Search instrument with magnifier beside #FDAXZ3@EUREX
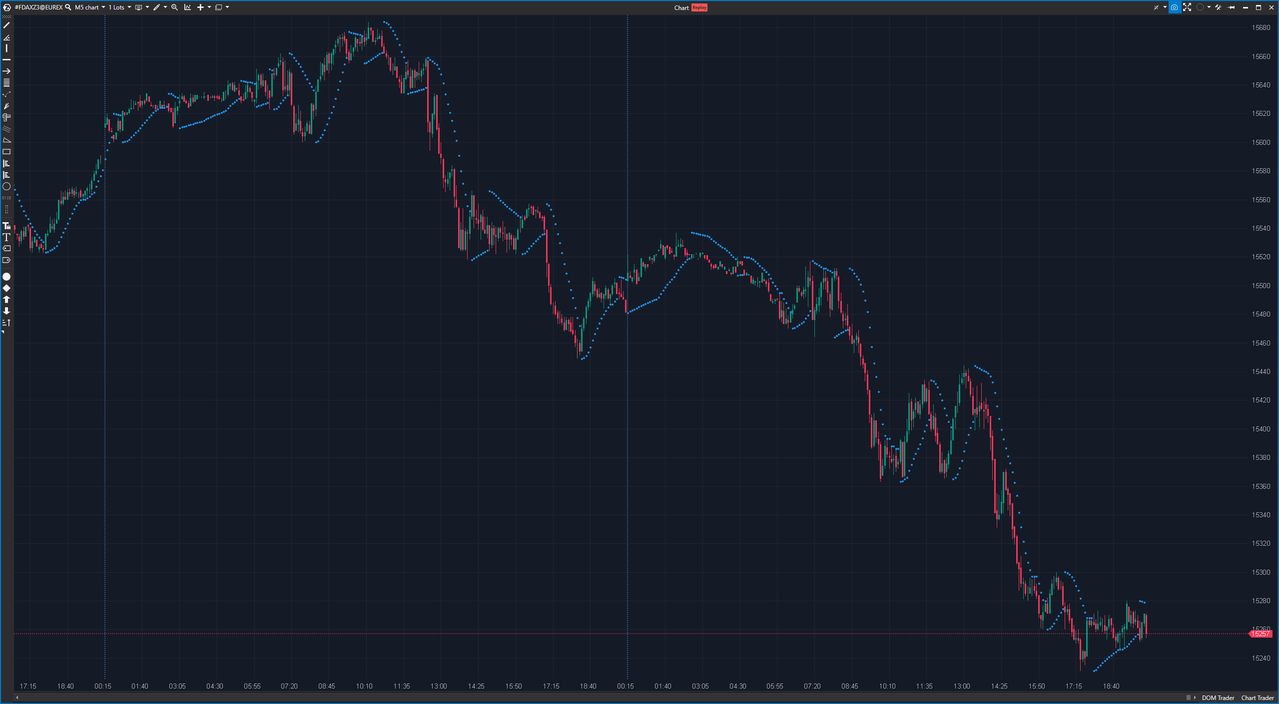The image size is (1279, 704). [x=68, y=7]
